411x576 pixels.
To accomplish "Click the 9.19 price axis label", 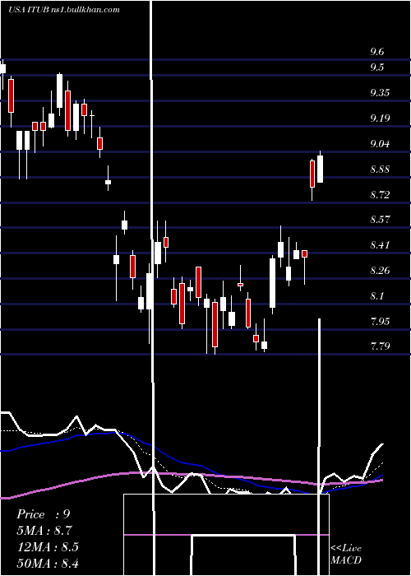I will click(380, 118).
